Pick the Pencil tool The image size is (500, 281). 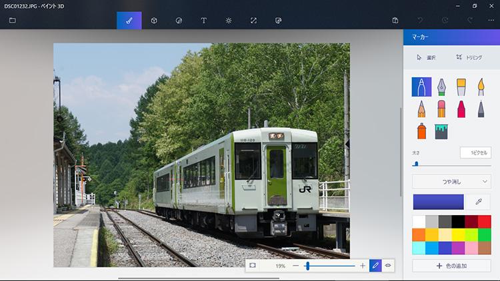(421, 109)
